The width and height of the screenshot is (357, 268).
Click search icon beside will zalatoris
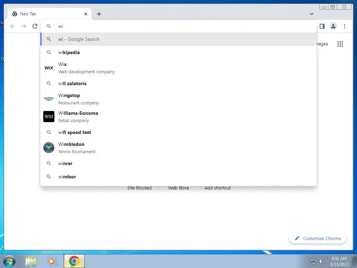49,83
